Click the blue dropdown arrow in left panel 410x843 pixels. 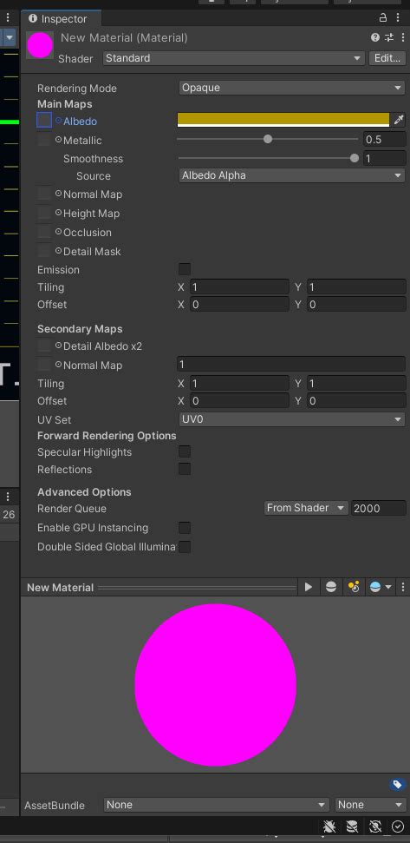coord(10,37)
